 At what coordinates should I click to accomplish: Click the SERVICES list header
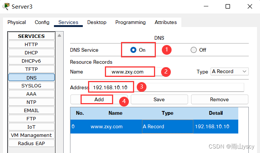(31, 36)
